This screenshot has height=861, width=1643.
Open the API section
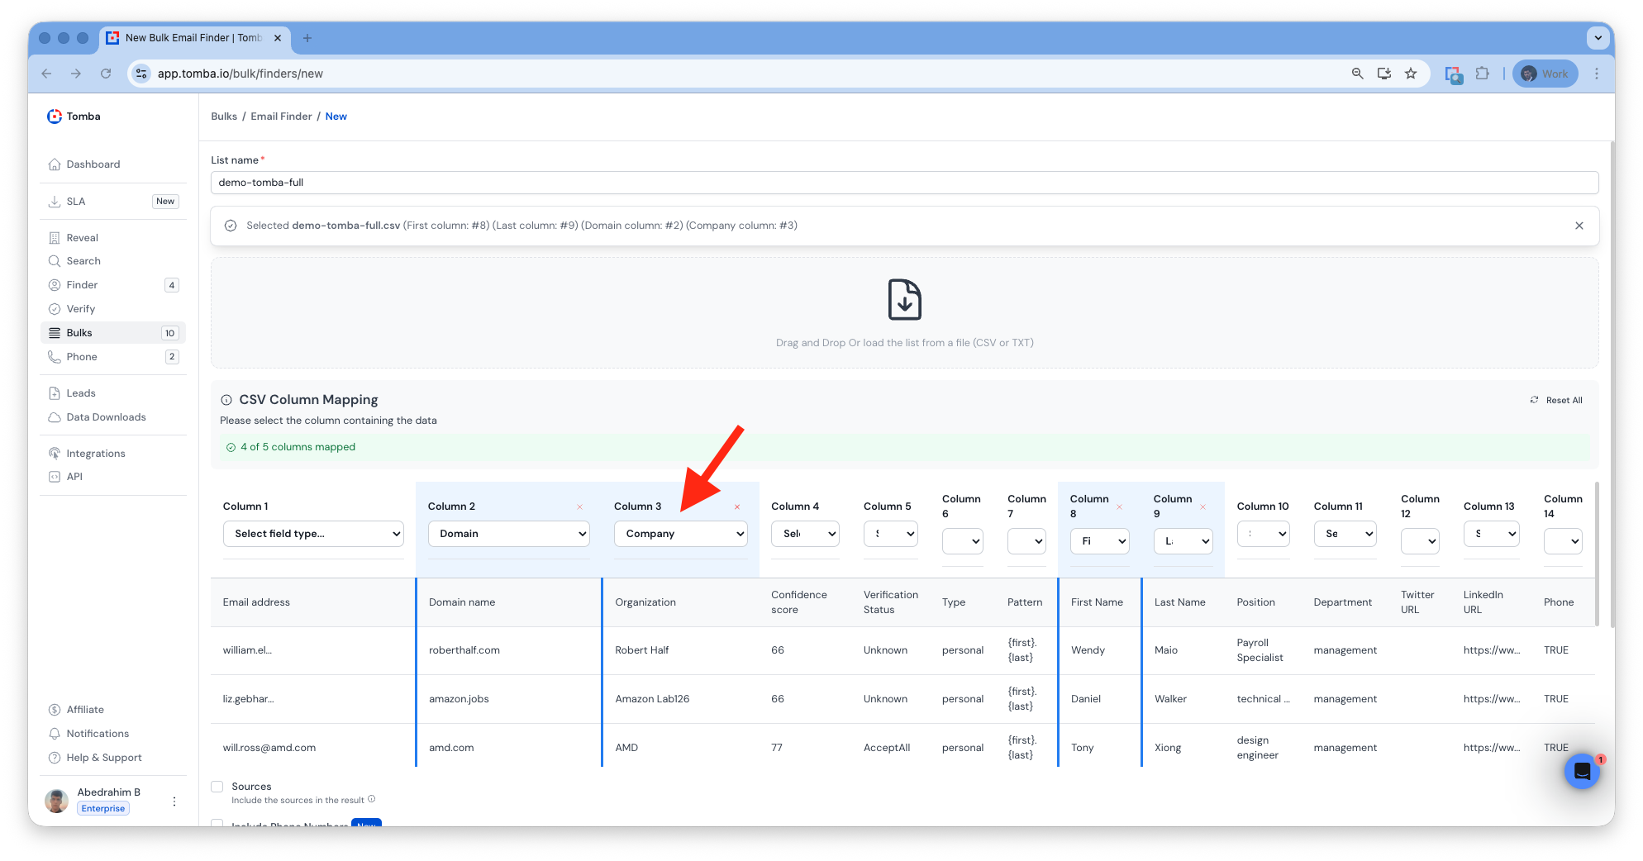click(74, 476)
